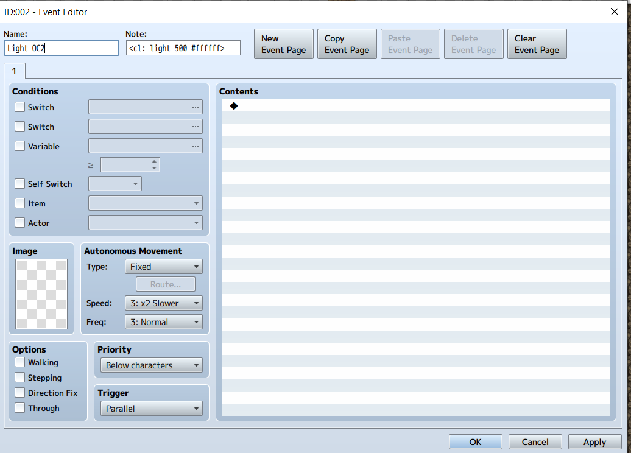631x453 pixels.
Task: Click into the Note field
Action: click(183, 48)
